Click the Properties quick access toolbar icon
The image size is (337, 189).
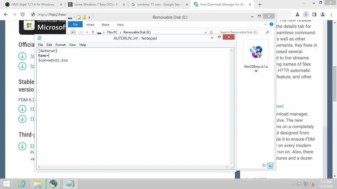point(79,17)
